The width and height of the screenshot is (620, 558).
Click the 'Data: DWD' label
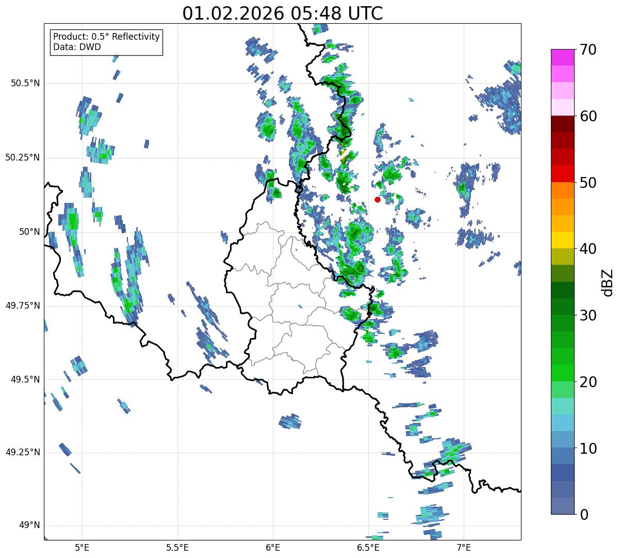coord(77,47)
